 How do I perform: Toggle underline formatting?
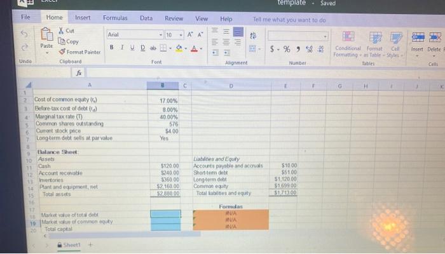(x=132, y=48)
